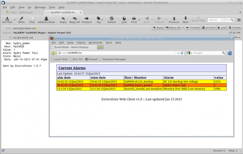The image size is (243, 154).
Task: Click star next to noc@iceteks.net
Action: (34, 37)
